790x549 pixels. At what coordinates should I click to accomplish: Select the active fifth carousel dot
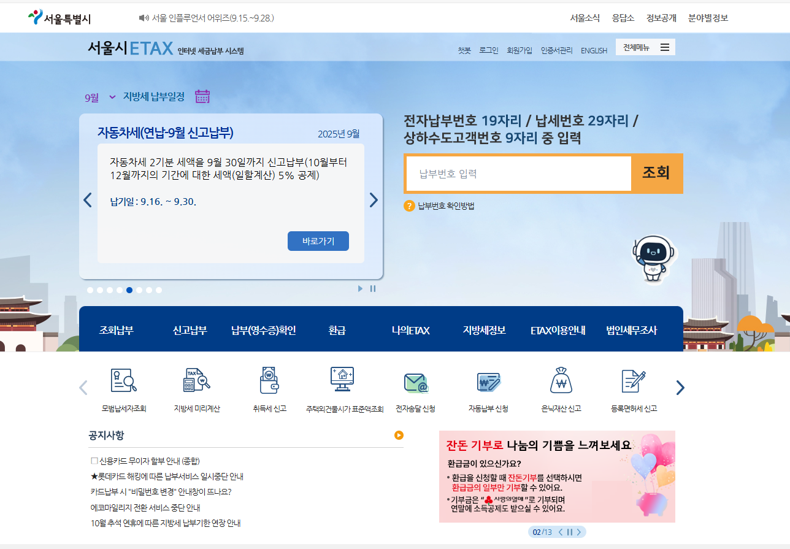(129, 290)
